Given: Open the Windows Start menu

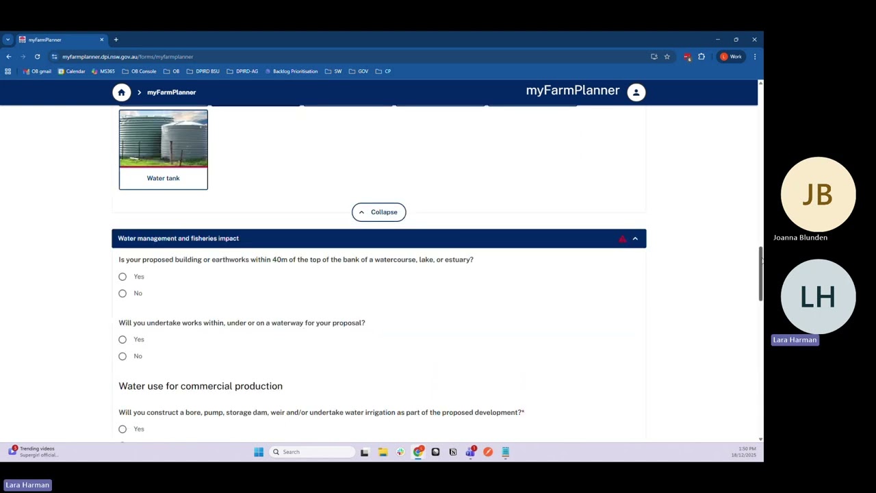Looking at the screenshot, I should (x=259, y=452).
